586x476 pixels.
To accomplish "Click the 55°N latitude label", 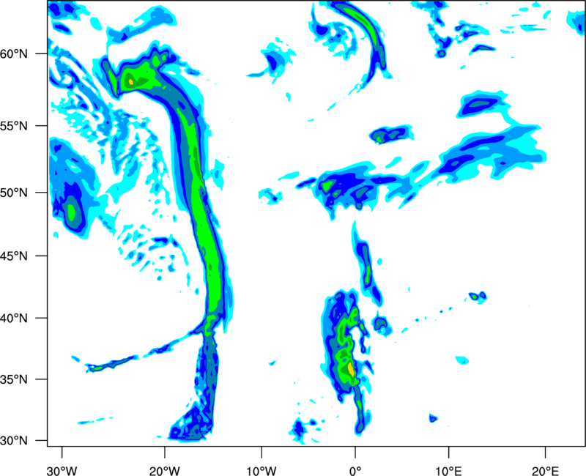I will click(x=14, y=126).
